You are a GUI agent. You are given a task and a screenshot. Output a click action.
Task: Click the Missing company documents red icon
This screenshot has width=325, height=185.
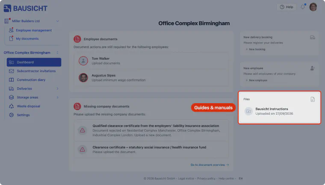click(77, 106)
